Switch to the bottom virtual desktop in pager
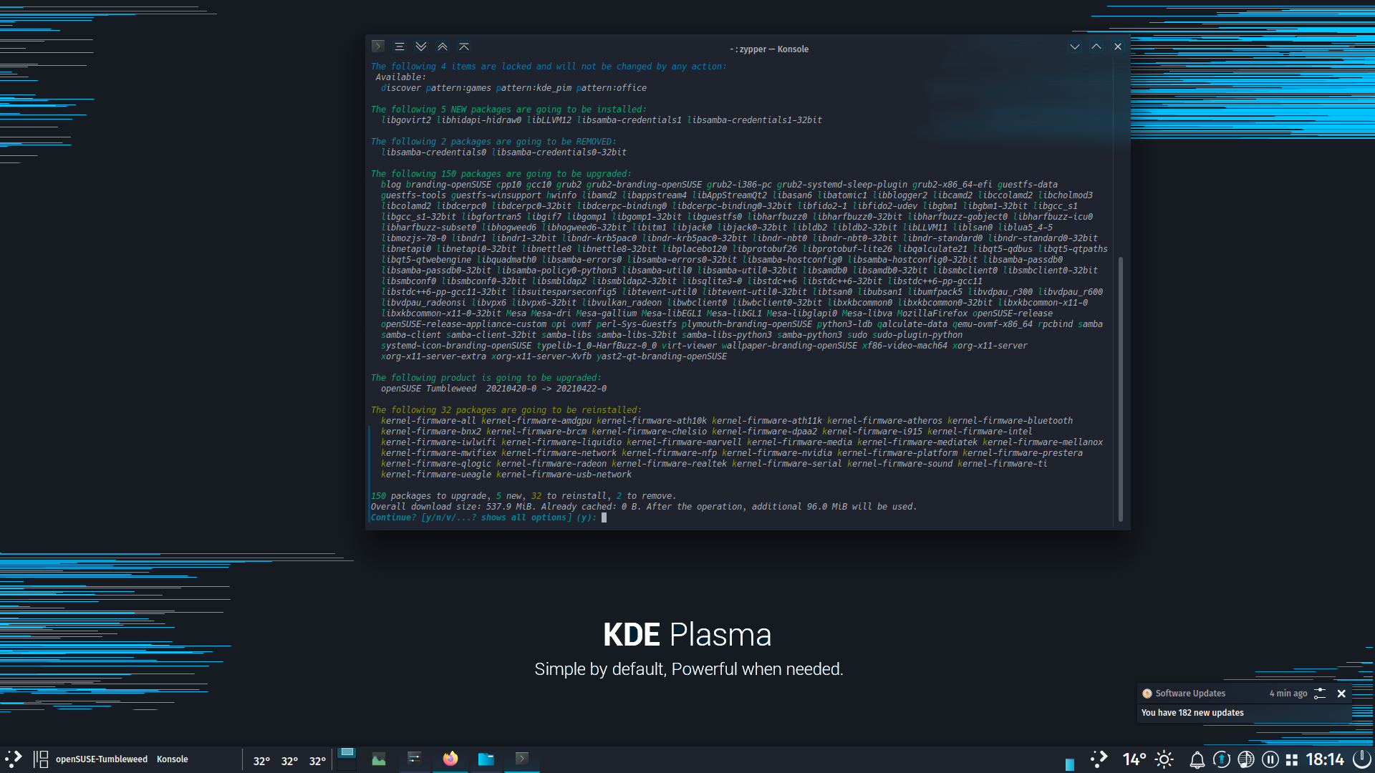1375x773 pixels. pyautogui.click(x=347, y=765)
